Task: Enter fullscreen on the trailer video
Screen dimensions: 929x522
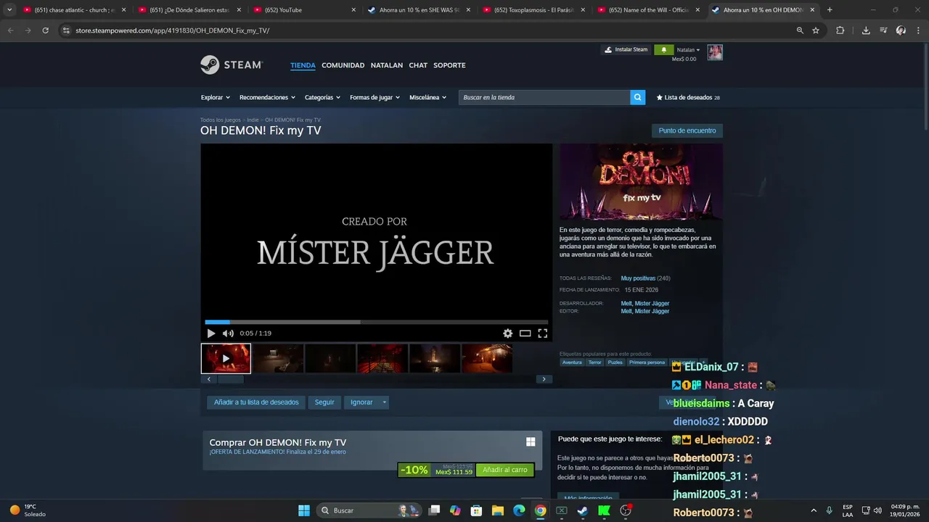Action: click(x=542, y=333)
